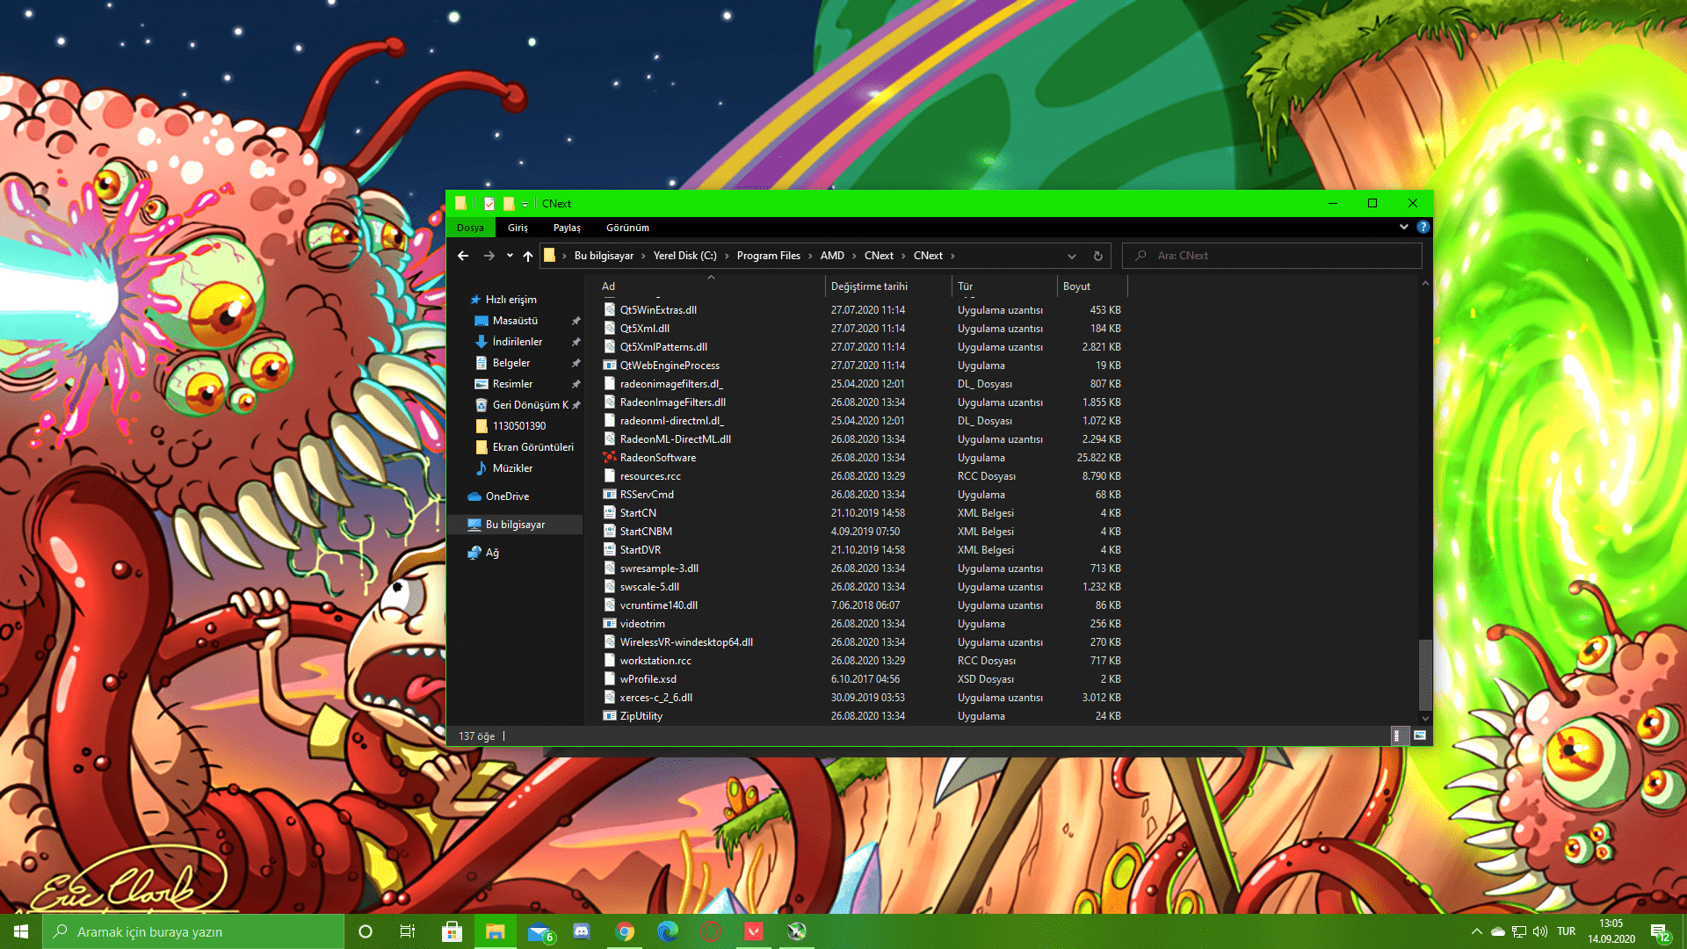Viewport: 1687px width, 949px height.
Task: Switch to large thumbnails view layout
Action: click(1419, 735)
